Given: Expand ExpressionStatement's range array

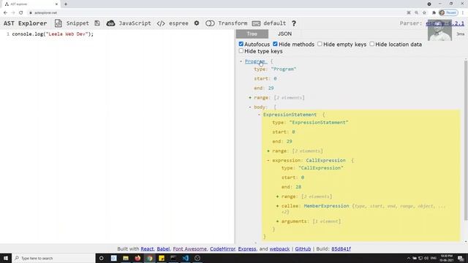Looking at the screenshot, I should (x=268, y=151).
